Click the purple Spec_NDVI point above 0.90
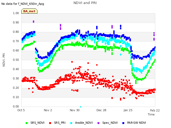 [33, 22]
